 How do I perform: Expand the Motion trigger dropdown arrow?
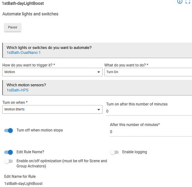(99, 72)
